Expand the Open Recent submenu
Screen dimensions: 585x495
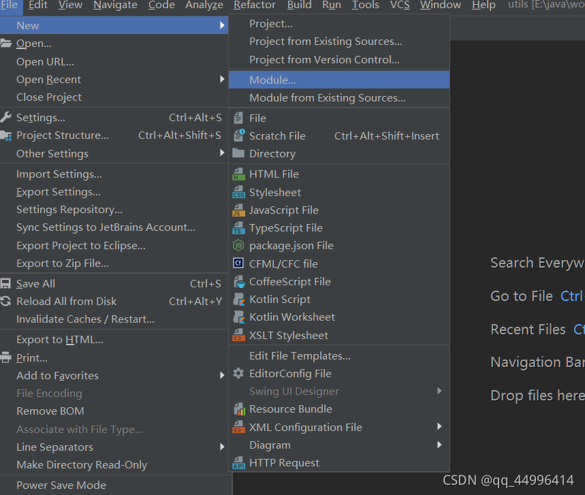tap(48, 79)
